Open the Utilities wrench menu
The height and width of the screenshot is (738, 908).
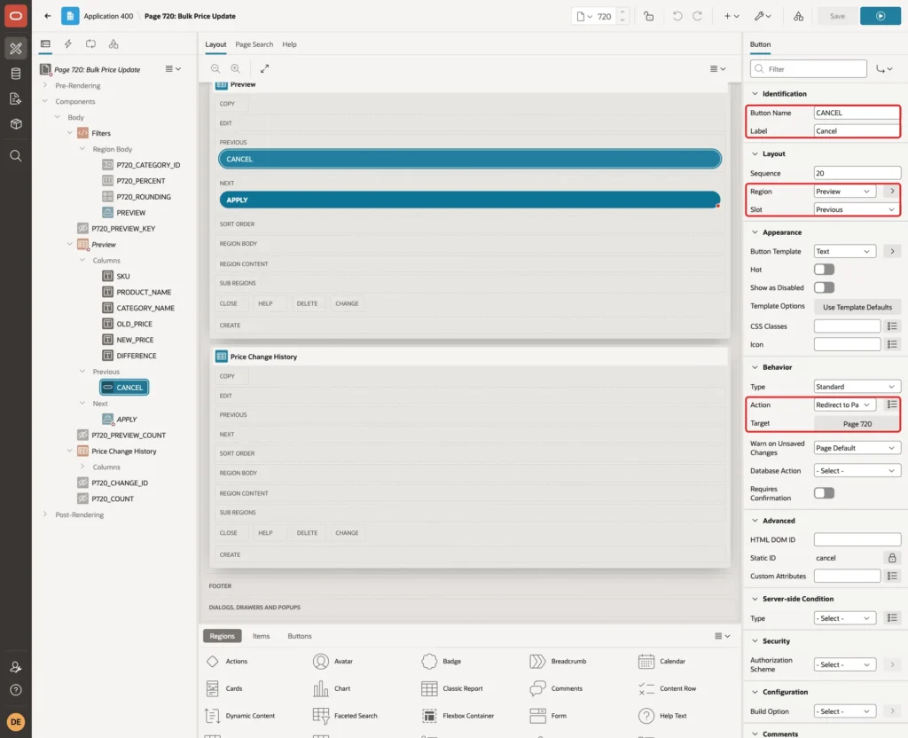pos(762,16)
